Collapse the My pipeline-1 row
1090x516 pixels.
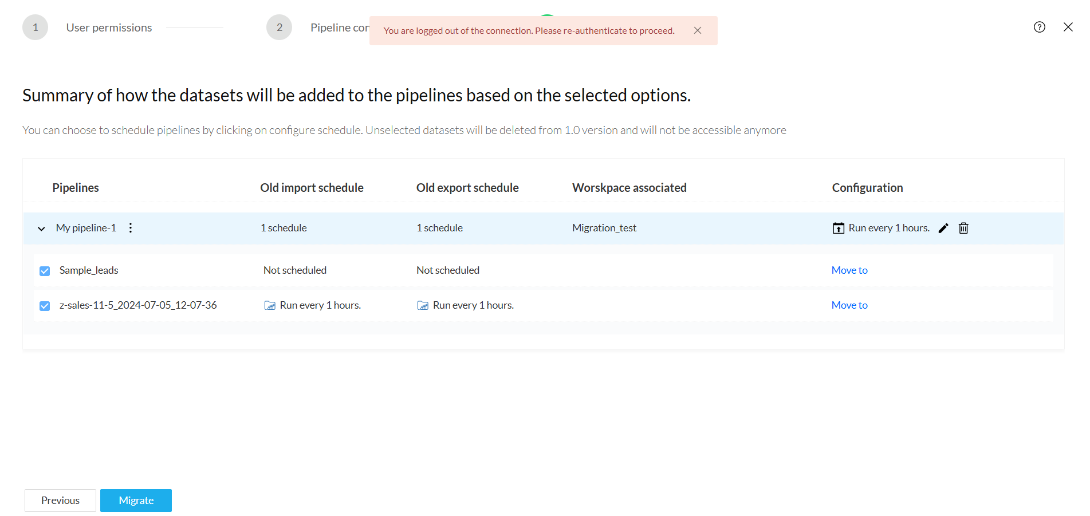41,229
